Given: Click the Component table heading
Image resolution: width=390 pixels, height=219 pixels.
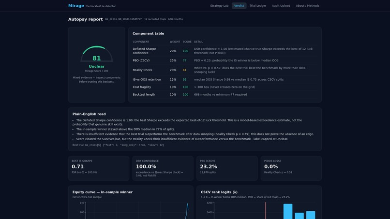Looking at the screenshot, I should (148, 33).
